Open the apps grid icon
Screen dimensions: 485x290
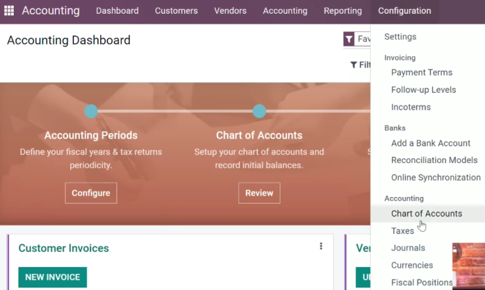pos(9,10)
